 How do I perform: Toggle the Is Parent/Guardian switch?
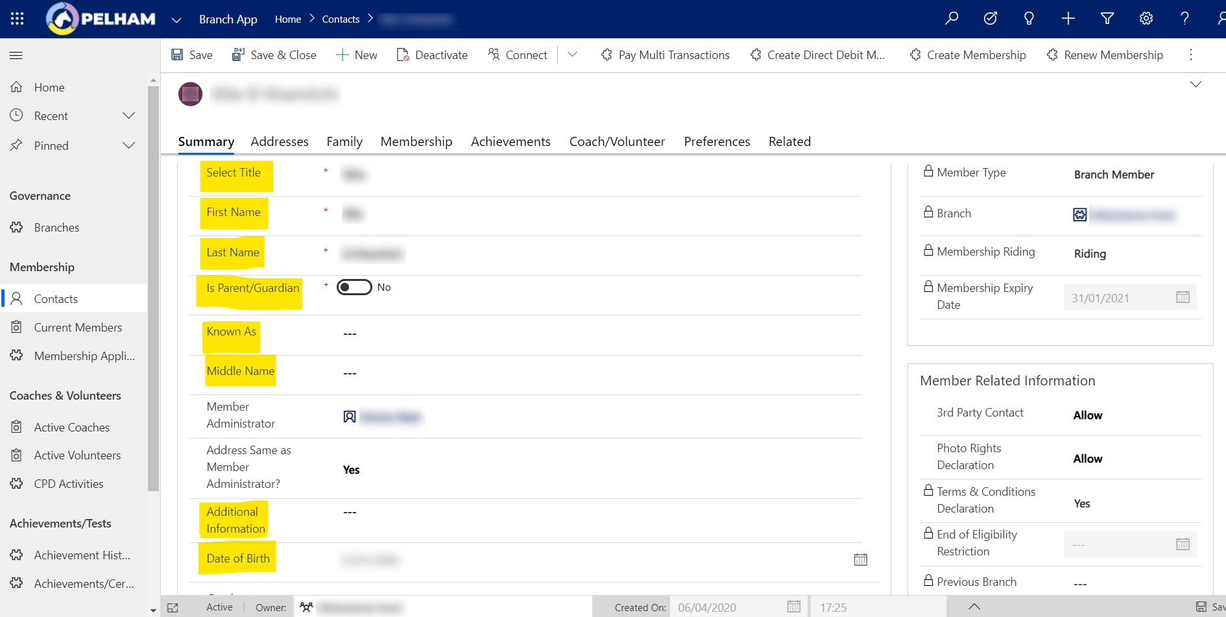[354, 286]
